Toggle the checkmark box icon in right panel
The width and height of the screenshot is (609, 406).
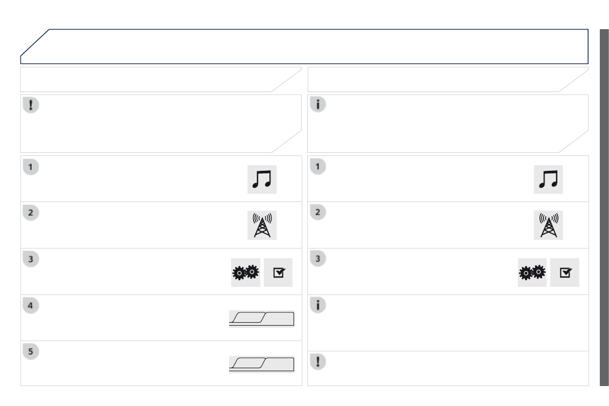(x=565, y=272)
